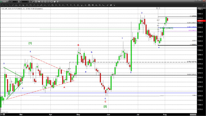Click the green [2] wave label
The height and width of the screenshot is (116, 206).
[x=105, y=107]
